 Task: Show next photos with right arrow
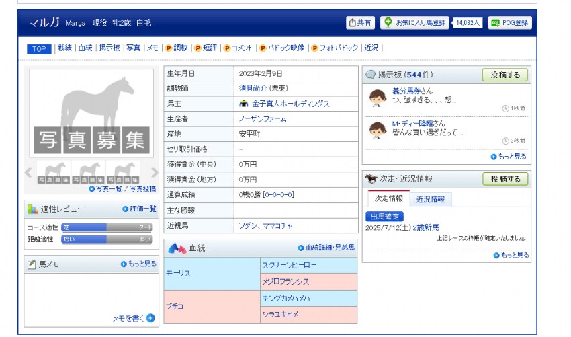pos(155,172)
